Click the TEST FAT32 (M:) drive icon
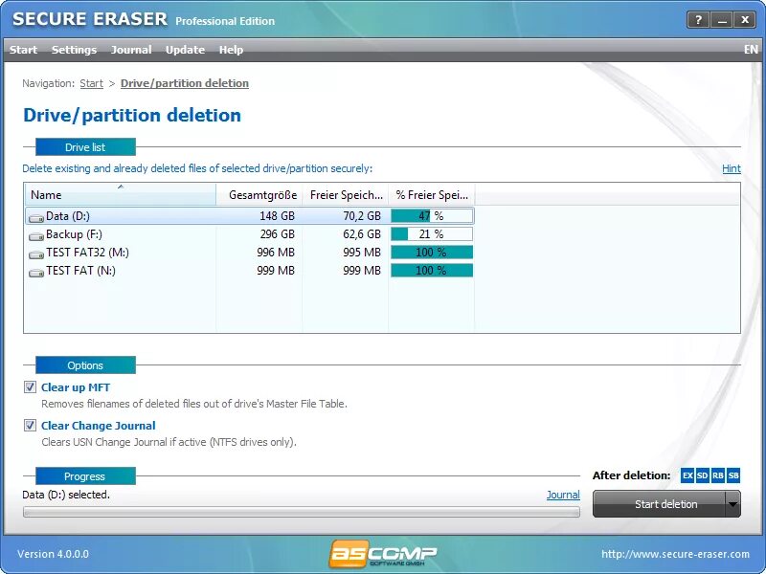766x574 pixels. [36, 254]
